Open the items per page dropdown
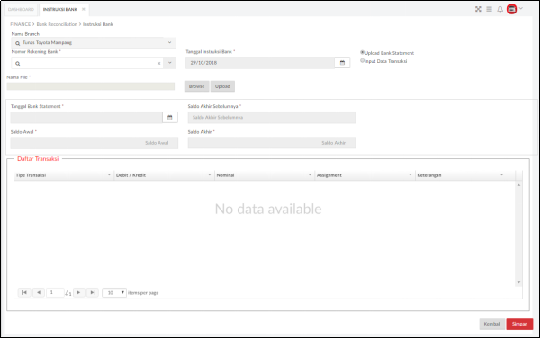The height and width of the screenshot is (339, 541). [114, 292]
